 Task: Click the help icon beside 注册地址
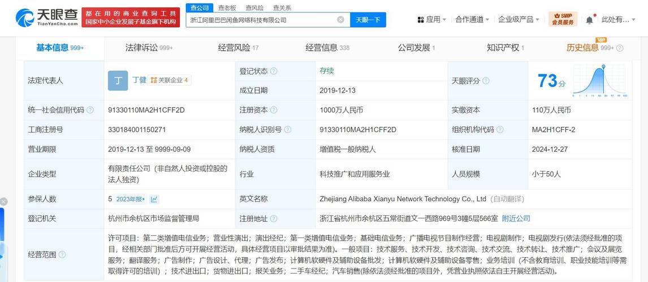[x=274, y=218]
